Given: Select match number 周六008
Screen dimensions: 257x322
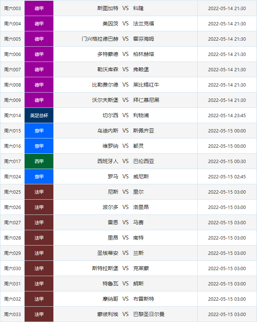Looking at the screenshot, I should click(12, 85).
